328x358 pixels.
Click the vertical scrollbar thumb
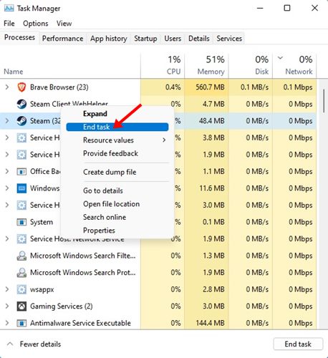(x=324, y=101)
